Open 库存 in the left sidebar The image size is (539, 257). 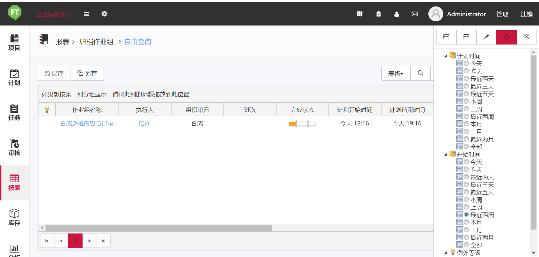14,217
